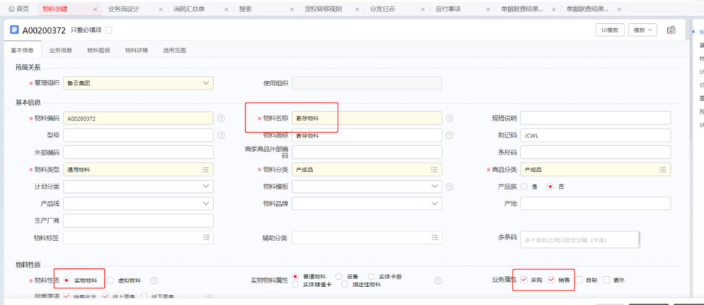This screenshot has width=704, height=305.
Task: Click the icon right of 模板 button
Action: coord(671,30)
